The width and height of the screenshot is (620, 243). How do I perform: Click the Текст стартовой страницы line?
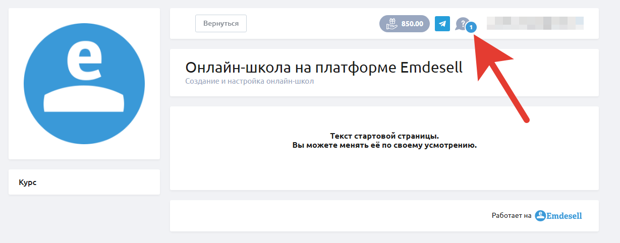(x=384, y=137)
